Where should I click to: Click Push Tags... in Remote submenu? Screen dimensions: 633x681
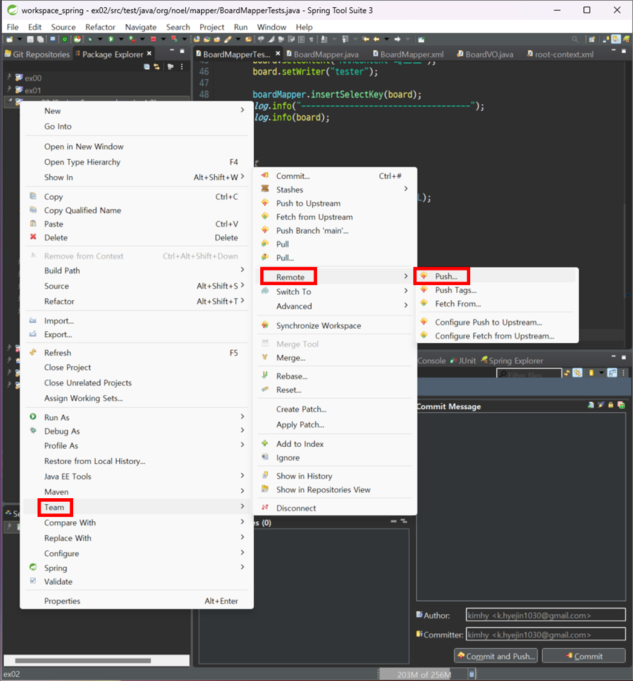pyautogui.click(x=497, y=290)
